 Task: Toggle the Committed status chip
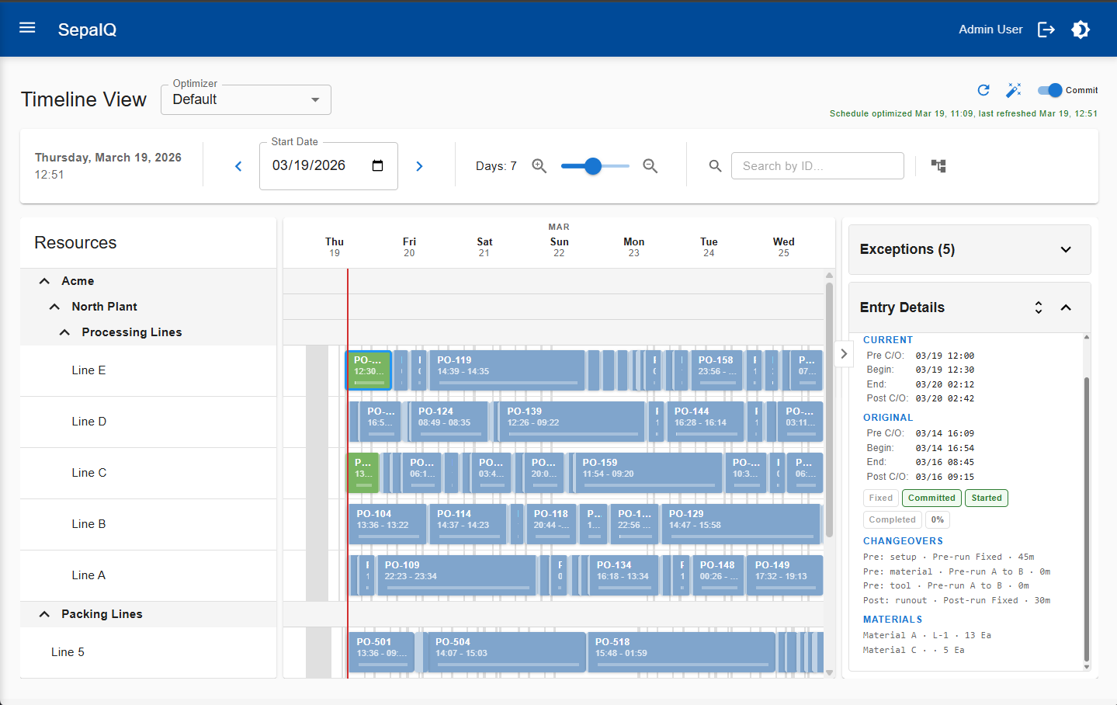pyautogui.click(x=931, y=498)
